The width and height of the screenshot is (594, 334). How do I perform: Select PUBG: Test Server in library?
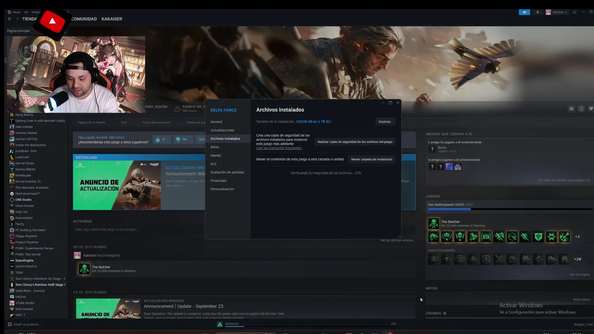(x=28, y=254)
